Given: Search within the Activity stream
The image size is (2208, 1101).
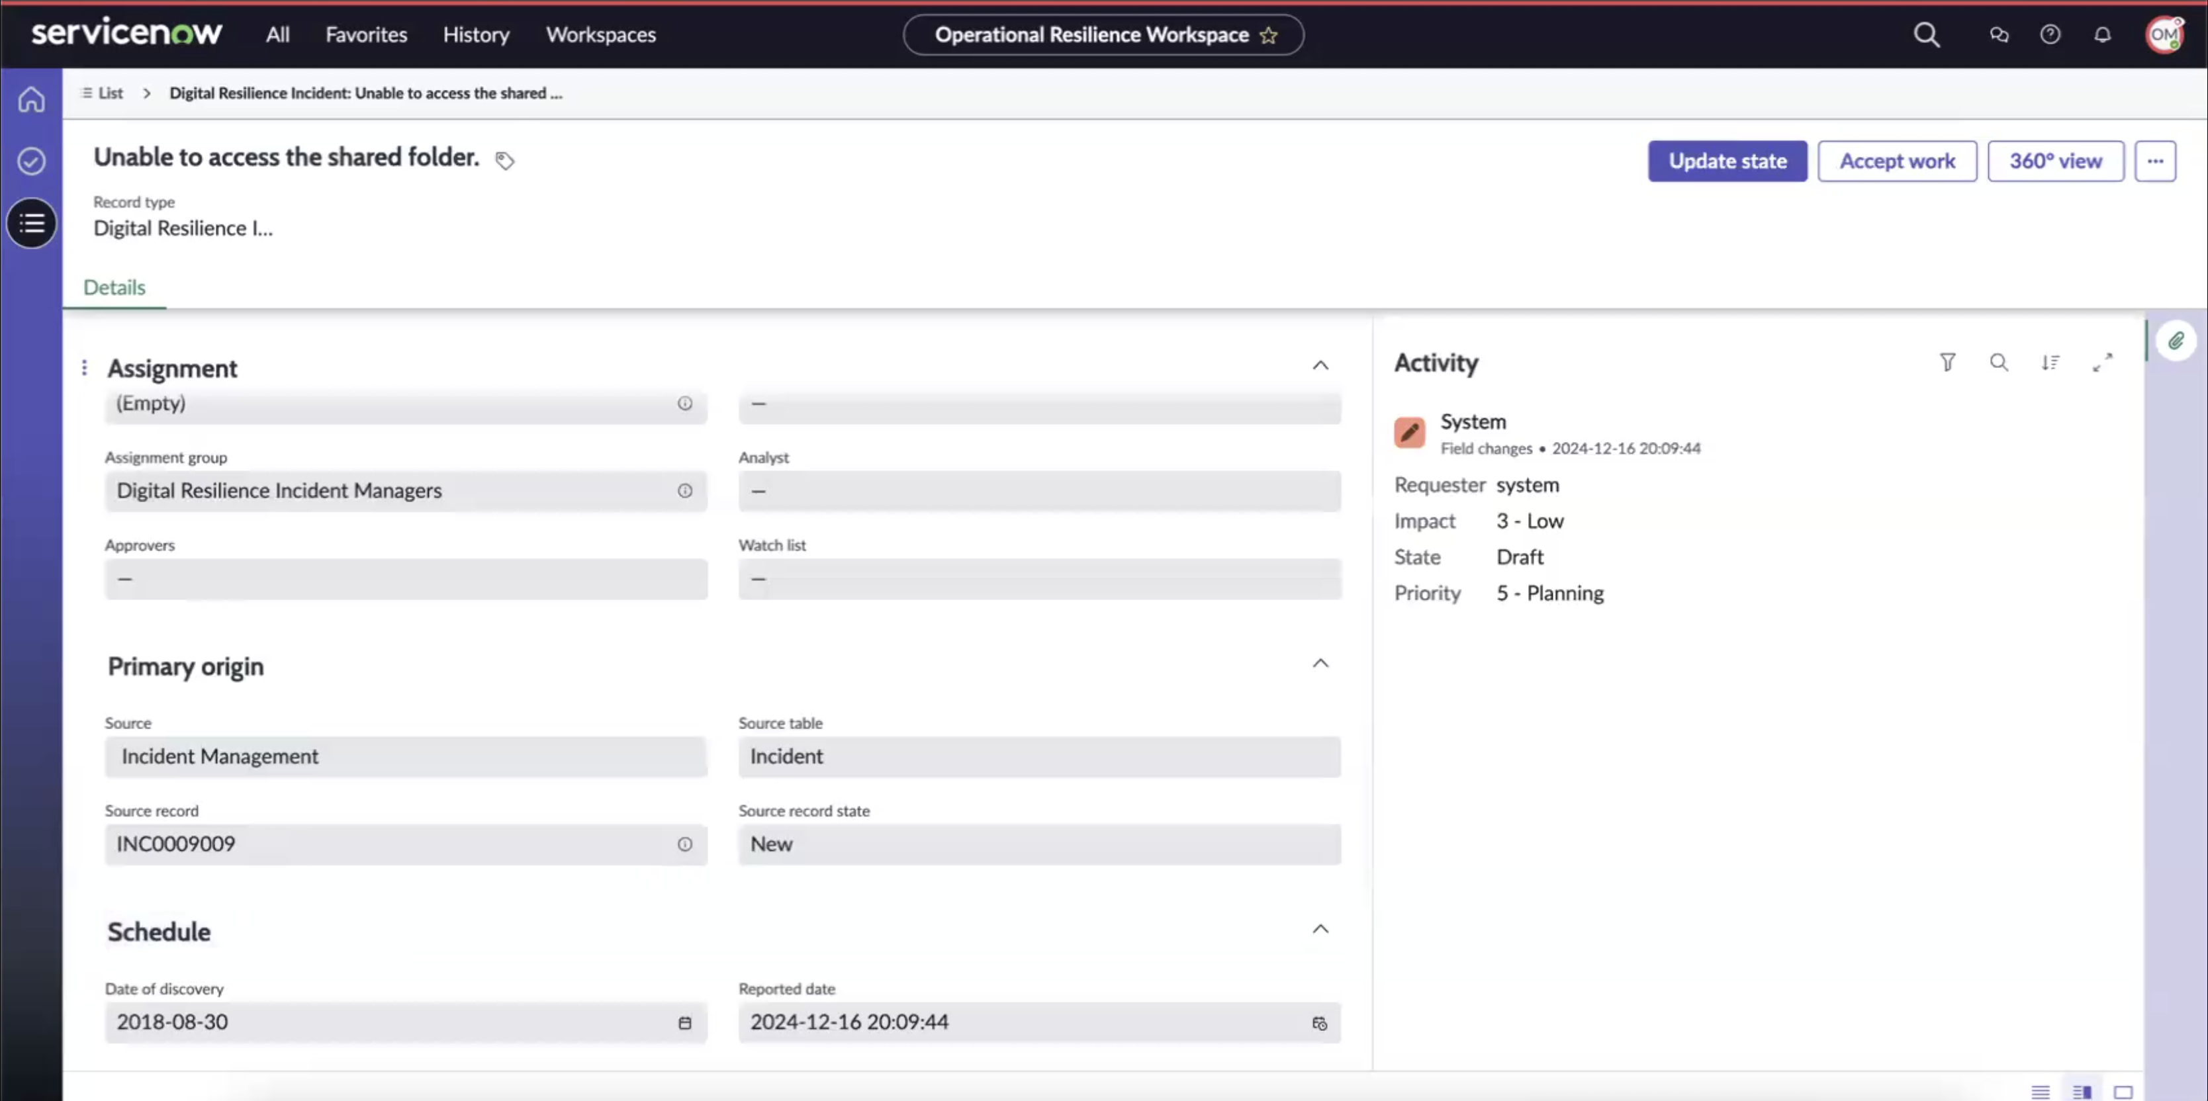Looking at the screenshot, I should click(1999, 363).
